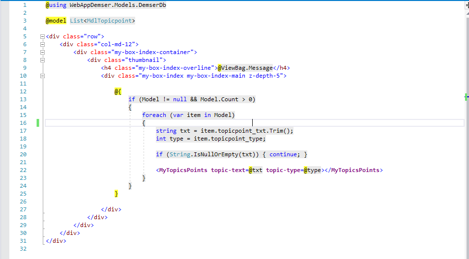Place cursor in WebAppDemser.Models.DemserDb namespace

118,5
